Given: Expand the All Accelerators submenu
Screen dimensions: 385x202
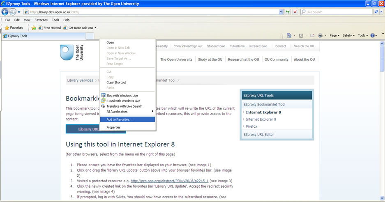Looking at the screenshot, I should click(x=127, y=112).
